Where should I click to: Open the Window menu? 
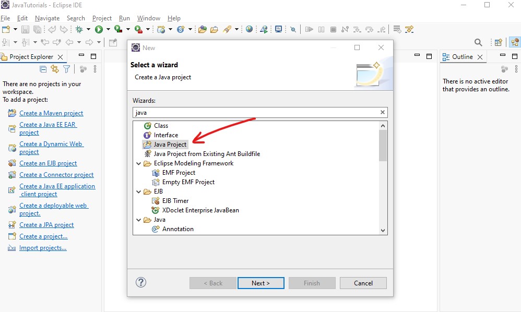(149, 18)
